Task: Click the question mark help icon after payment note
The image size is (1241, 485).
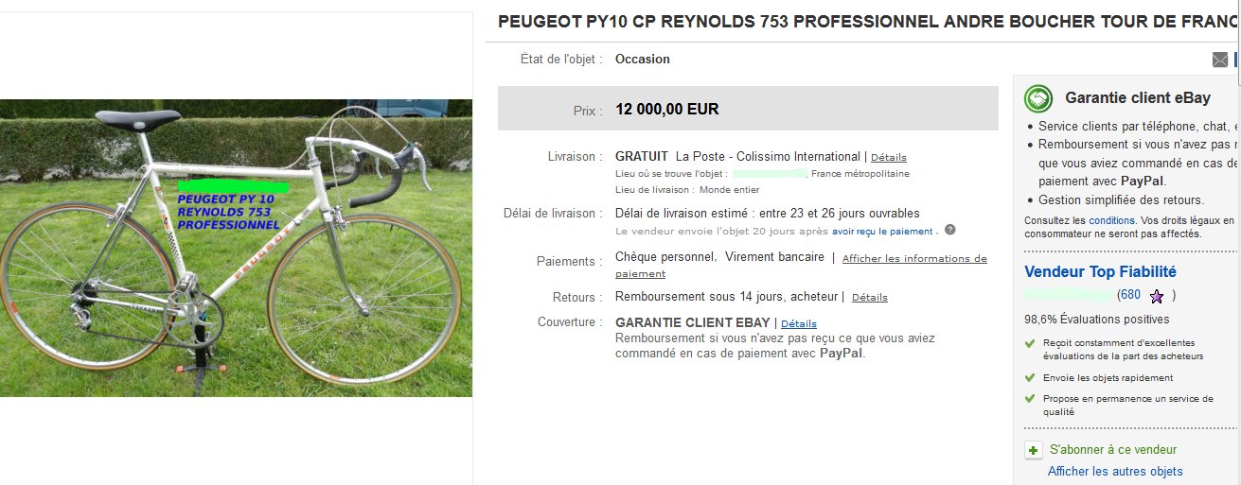Action: click(x=949, y=230)
